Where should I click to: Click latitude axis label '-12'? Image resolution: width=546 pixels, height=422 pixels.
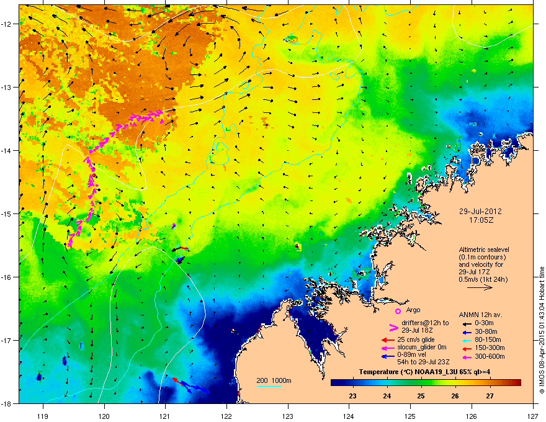tap(7, 24)
